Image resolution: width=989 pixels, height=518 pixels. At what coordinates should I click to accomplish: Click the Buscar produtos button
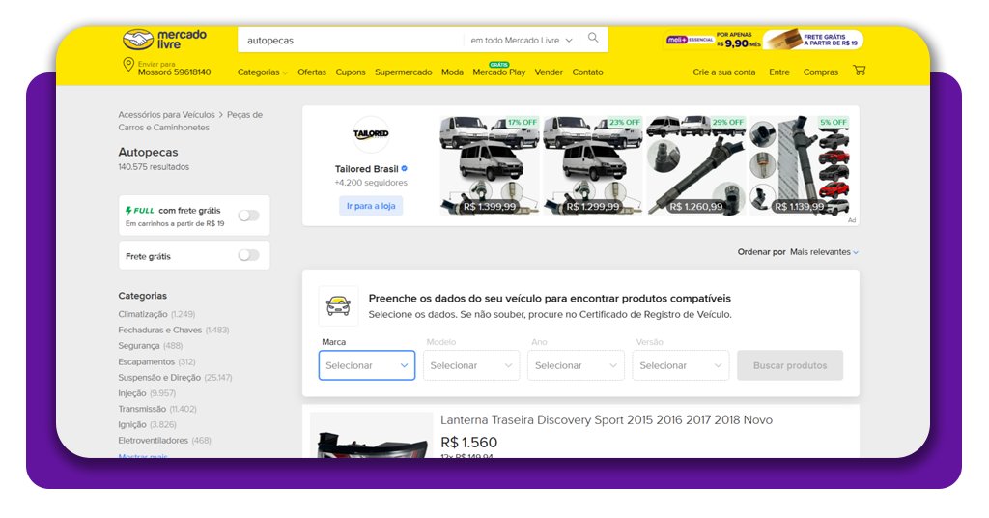click(x=790, y=365)
